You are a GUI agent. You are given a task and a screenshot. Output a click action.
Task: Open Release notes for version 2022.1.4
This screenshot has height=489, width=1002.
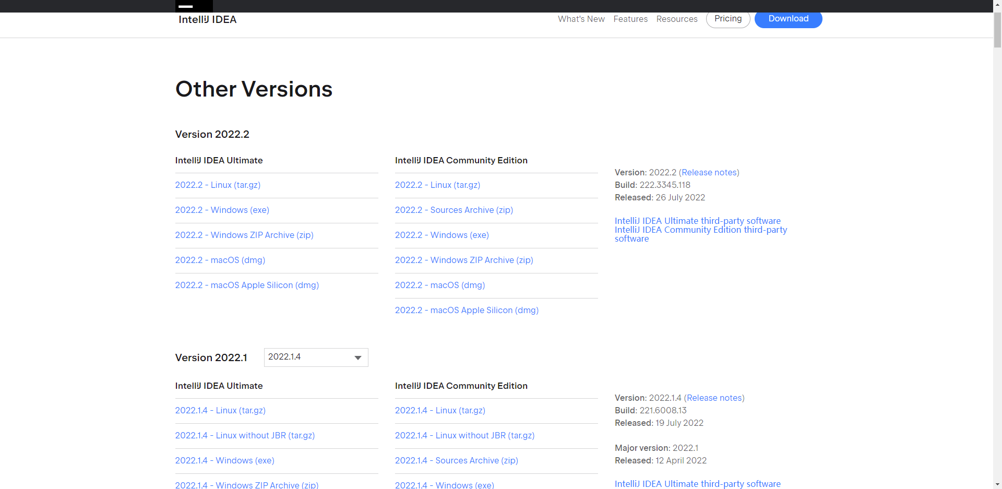[x=714, y=398]
